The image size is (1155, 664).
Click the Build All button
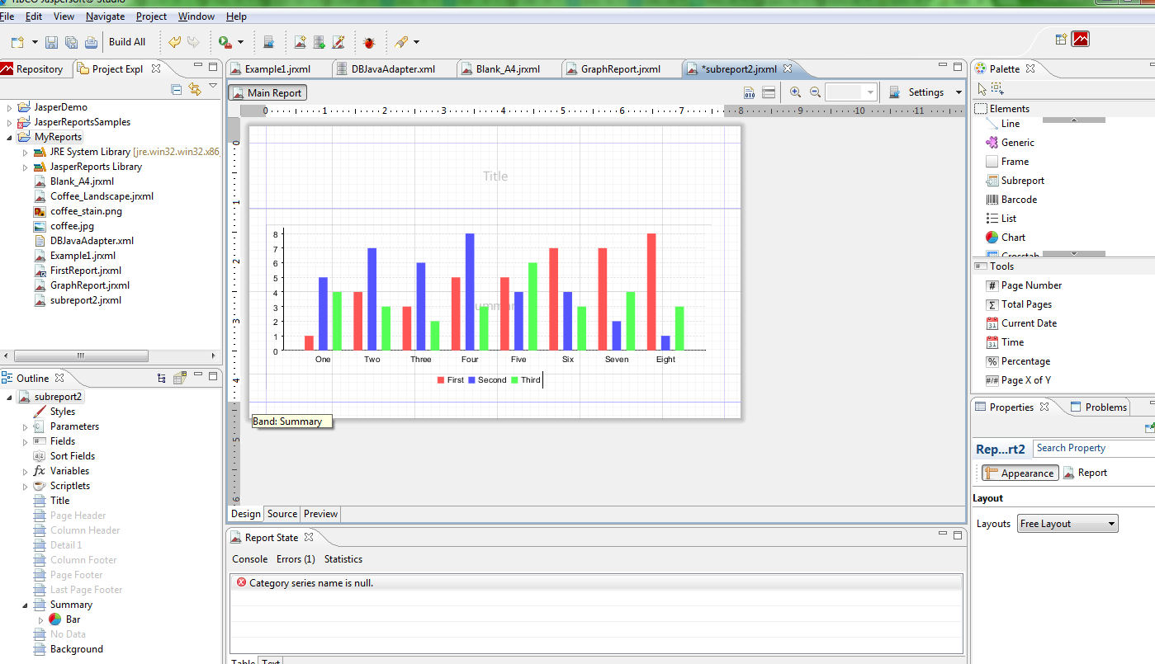[x=127, y=42]
